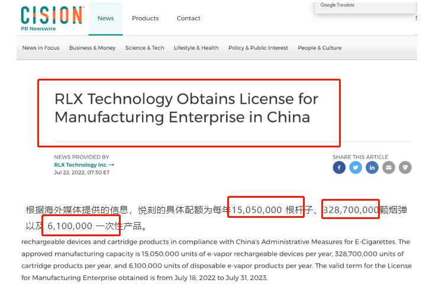
Task: Share article via email icon
Action: (388, 168)
